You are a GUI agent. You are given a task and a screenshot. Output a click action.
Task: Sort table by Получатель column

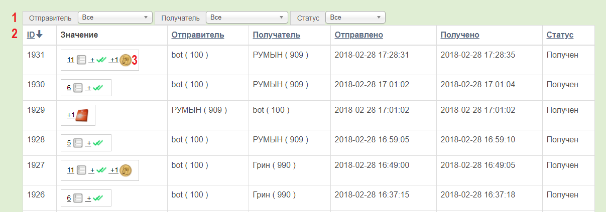coord(277,35)
